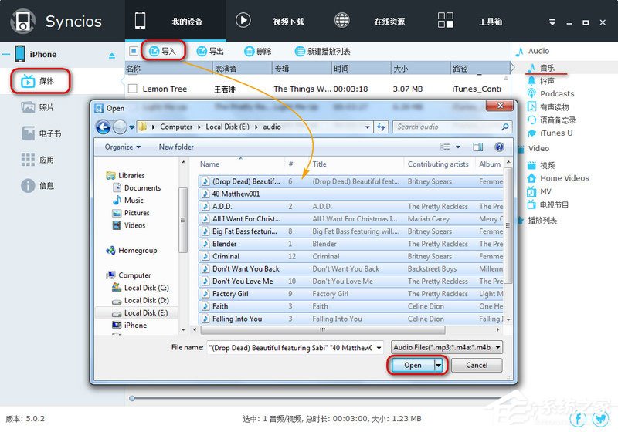
Task: Eject the iPhone device
Action: [112, 56]
